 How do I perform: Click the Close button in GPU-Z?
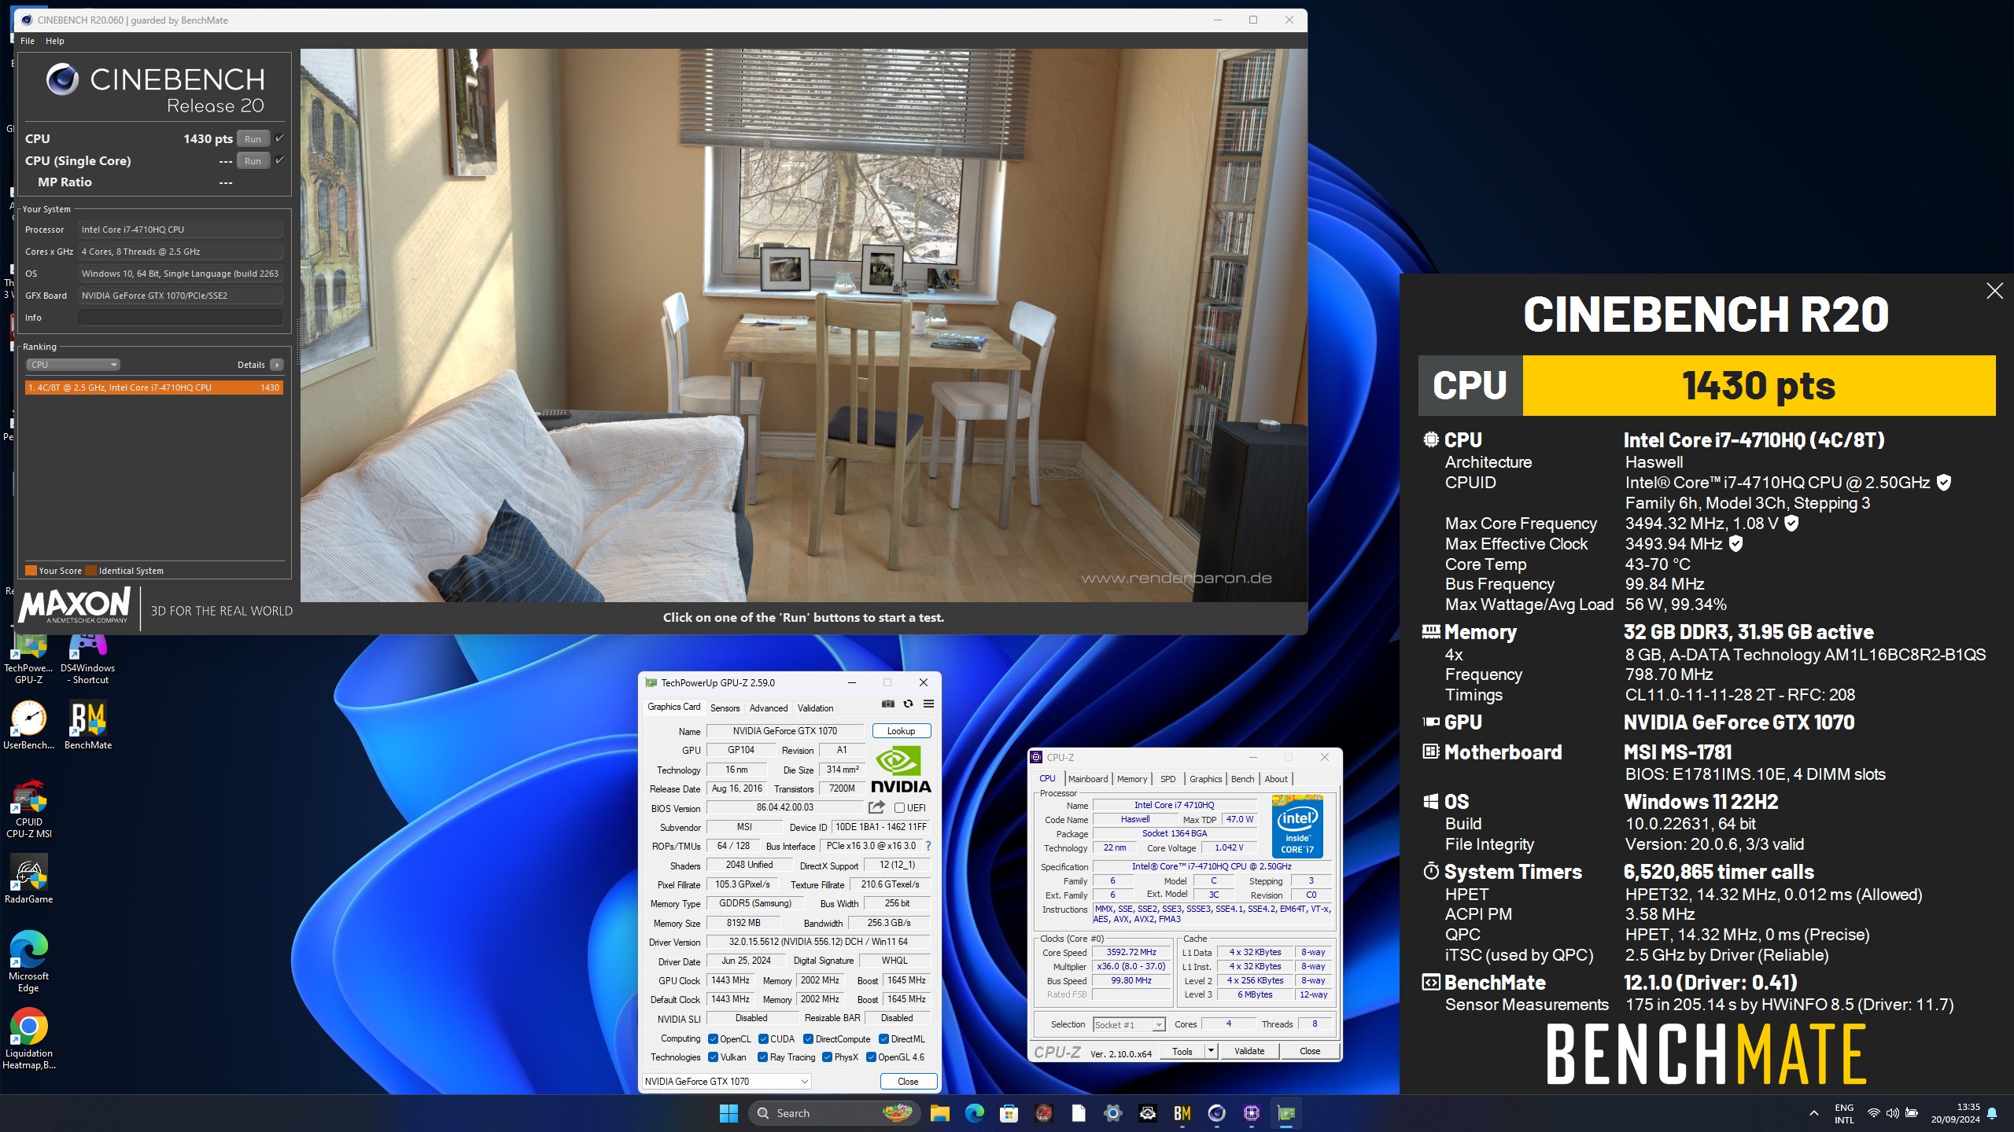pos(908,1082)
